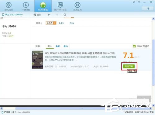Filter ROMs by version 2.3.5
Screen dimensions: 155x115
[61, 23]
